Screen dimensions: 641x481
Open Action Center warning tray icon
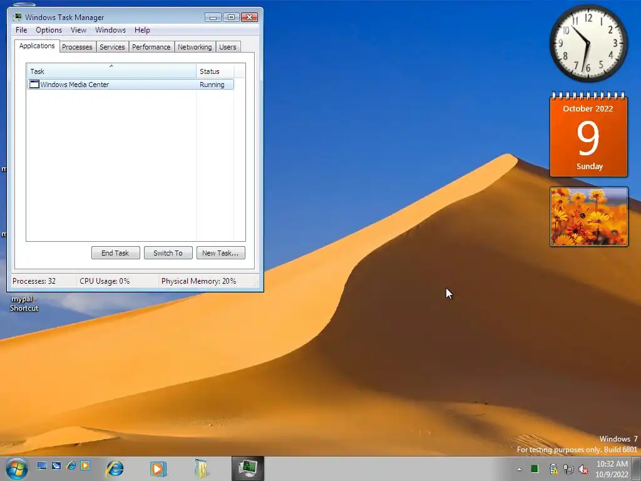coord(553,468)
